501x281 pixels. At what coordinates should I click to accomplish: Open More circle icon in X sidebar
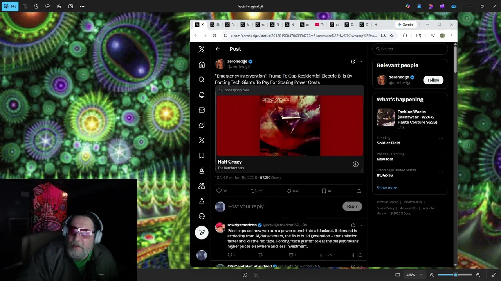click(x=202, y=216)
